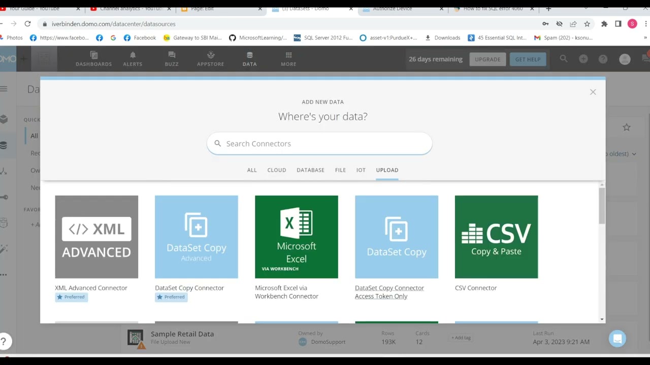Switch to the IOT tab
This screenshot has width=650, height=365.
pyautogui.click(x=361, y=170)
